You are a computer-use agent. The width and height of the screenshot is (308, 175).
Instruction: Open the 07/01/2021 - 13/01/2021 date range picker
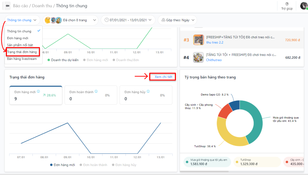point(128,20)
